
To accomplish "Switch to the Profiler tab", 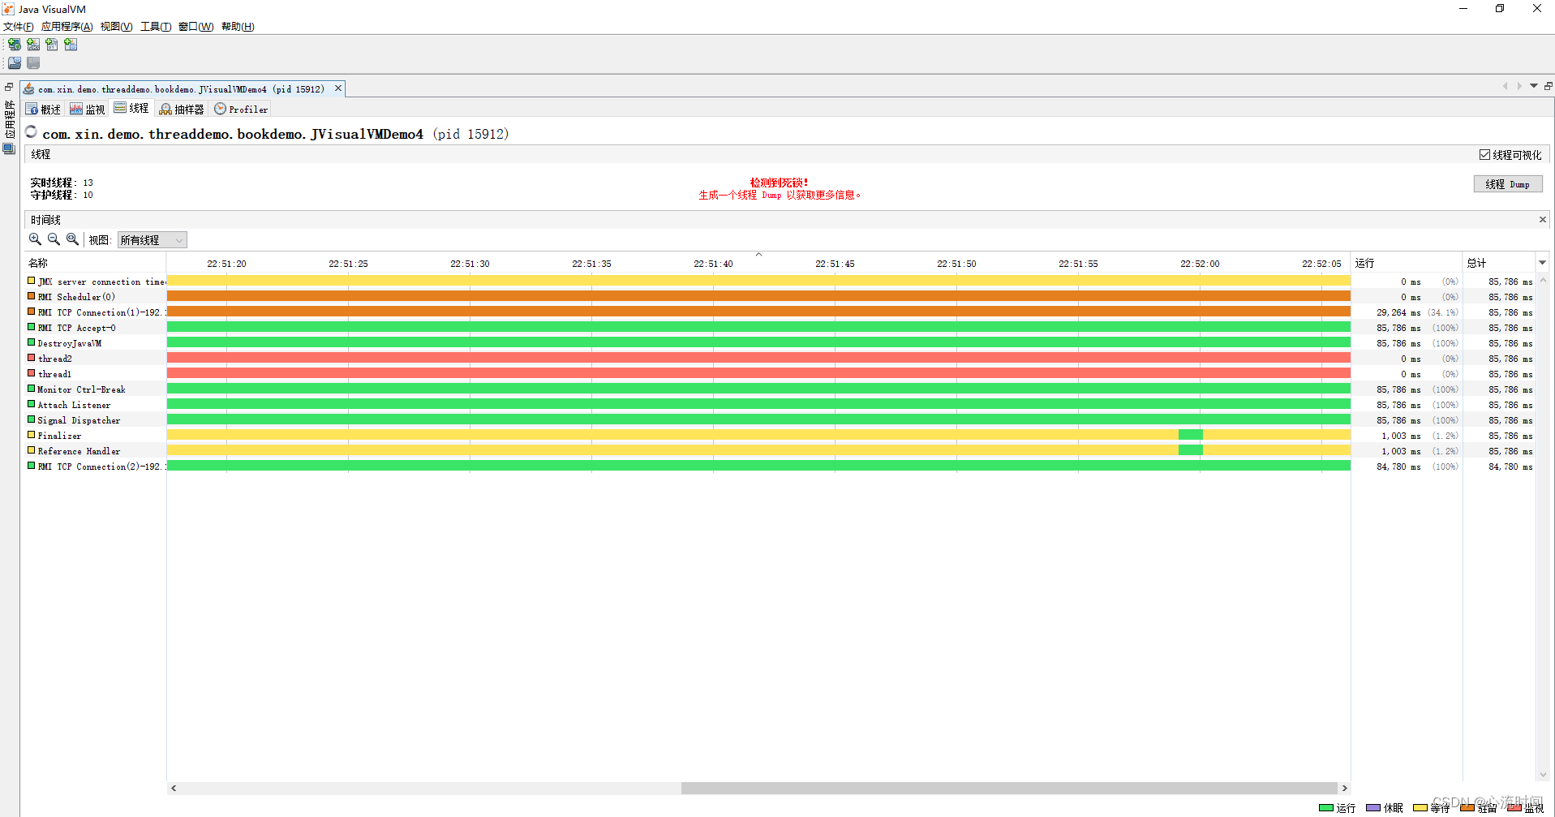I will (241, 109).
